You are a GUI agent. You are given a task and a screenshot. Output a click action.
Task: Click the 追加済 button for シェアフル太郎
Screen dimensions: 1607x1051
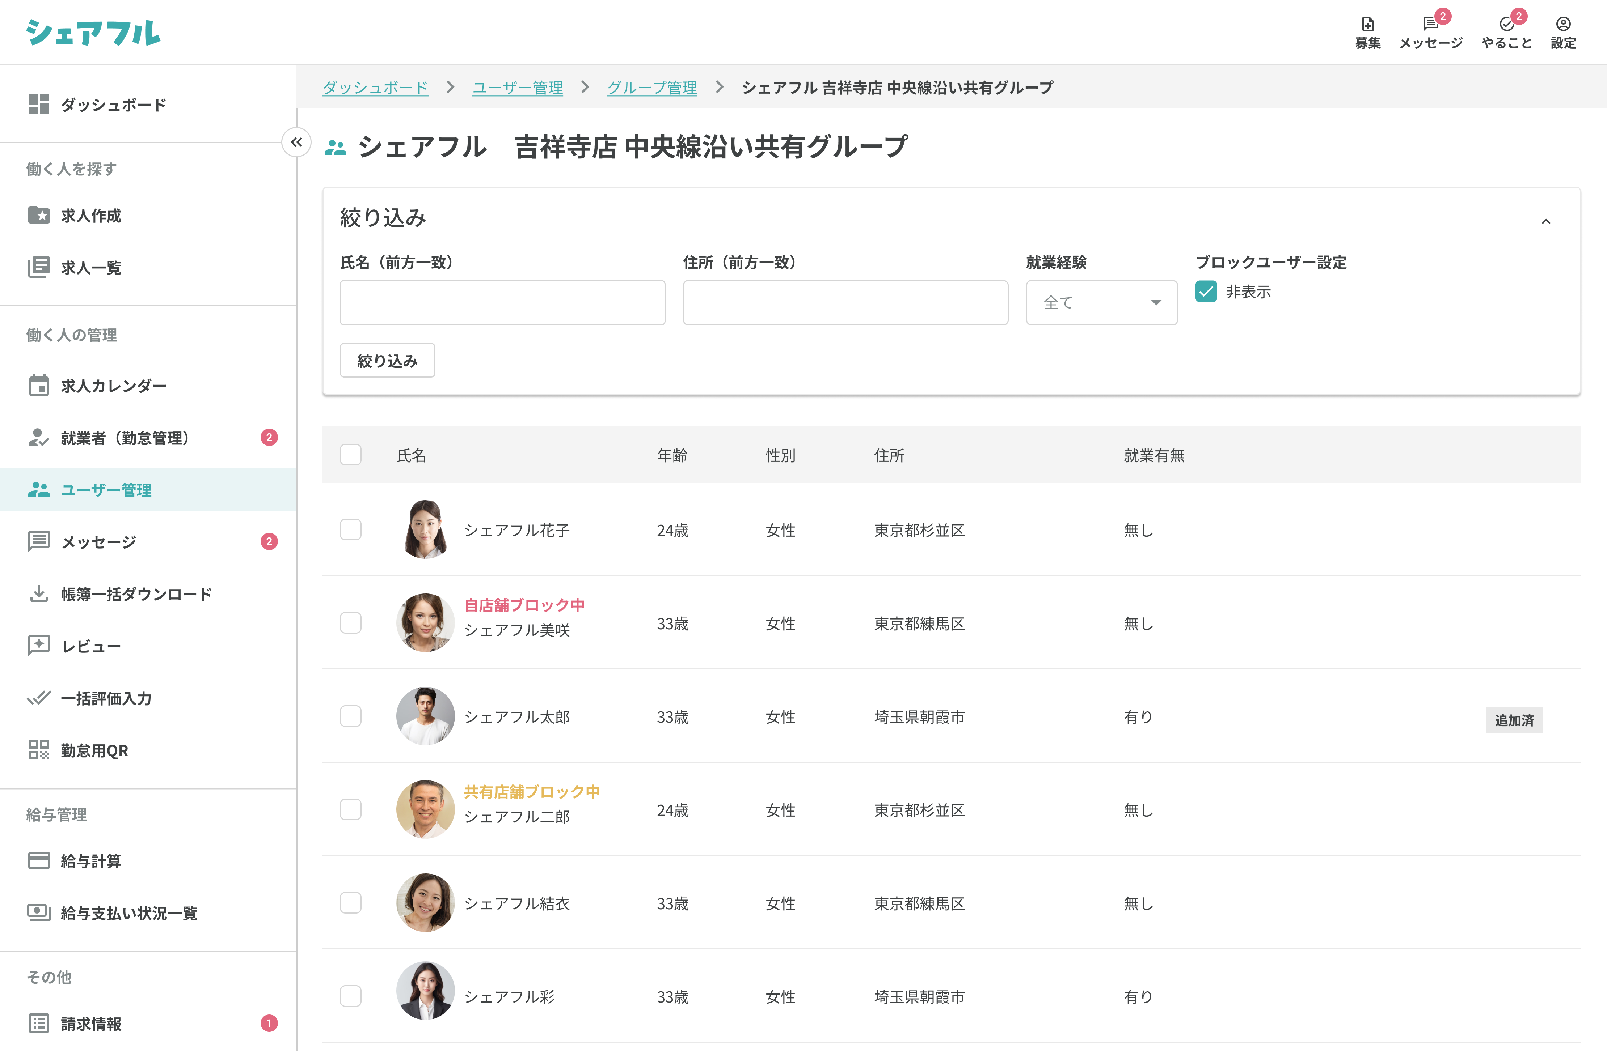click(x=1514, y=720)
